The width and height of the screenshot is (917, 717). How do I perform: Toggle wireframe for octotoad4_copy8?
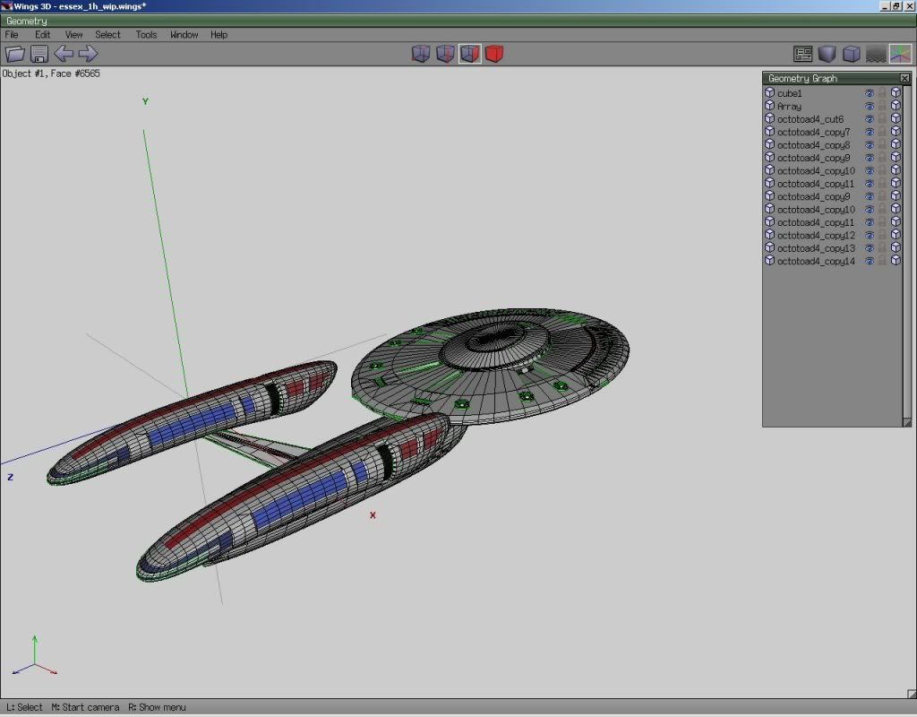coord(896,144)
